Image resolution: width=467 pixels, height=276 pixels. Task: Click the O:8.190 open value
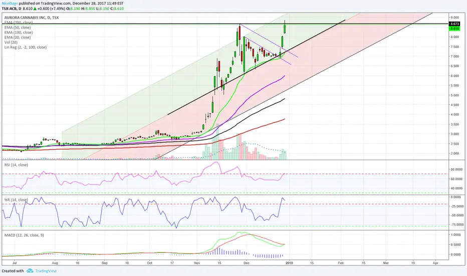pos(73,9)
